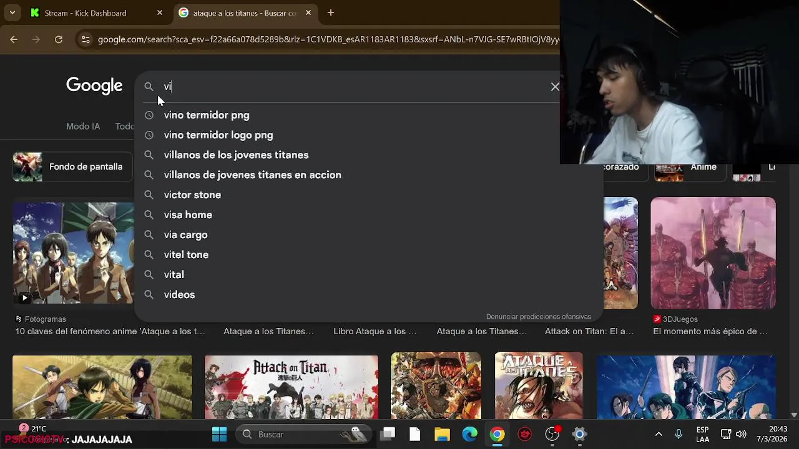Open "Libro Ataque a los ..." result link
Screen dimensions: 799x449
[x=375, y=331]
